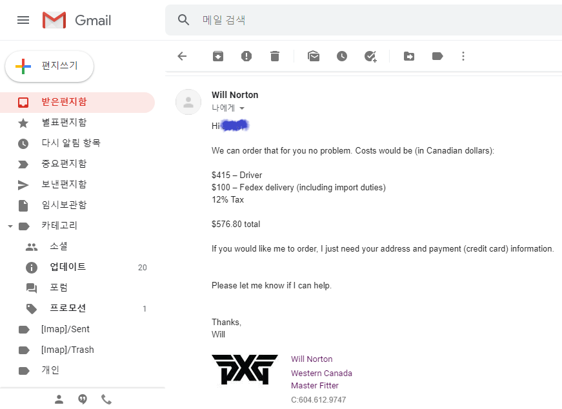This screenshot has width=562, height=409.
Task: Report spam with the exclamation icon
Action: [246, 56]
